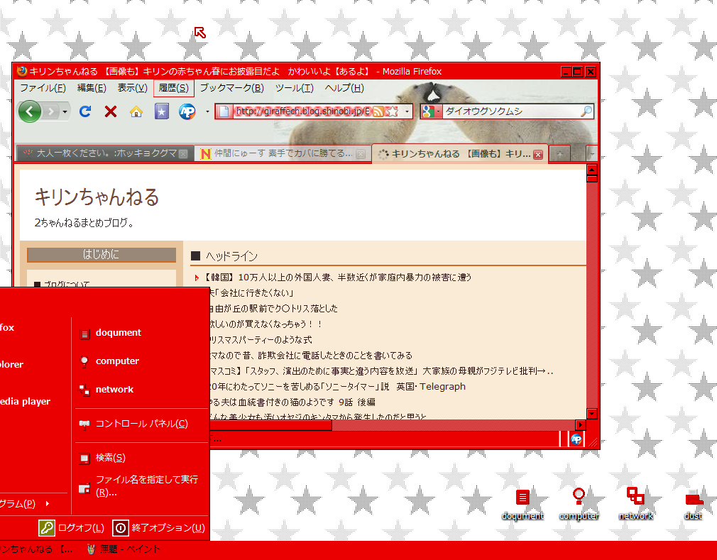Viewport: 717px width, 560px height.
Task: Open address bar history dropdown
Action: point(407,111)
